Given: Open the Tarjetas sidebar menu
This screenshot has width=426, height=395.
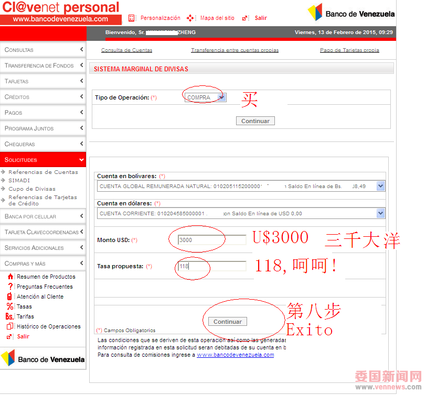Looking at the screenshot, I should click(x=43, y=81).
